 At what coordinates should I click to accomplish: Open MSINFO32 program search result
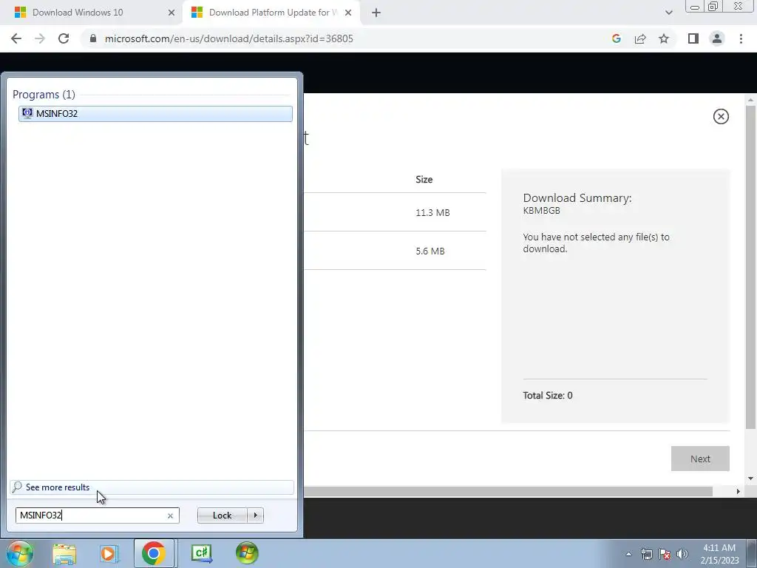[155, 113]
